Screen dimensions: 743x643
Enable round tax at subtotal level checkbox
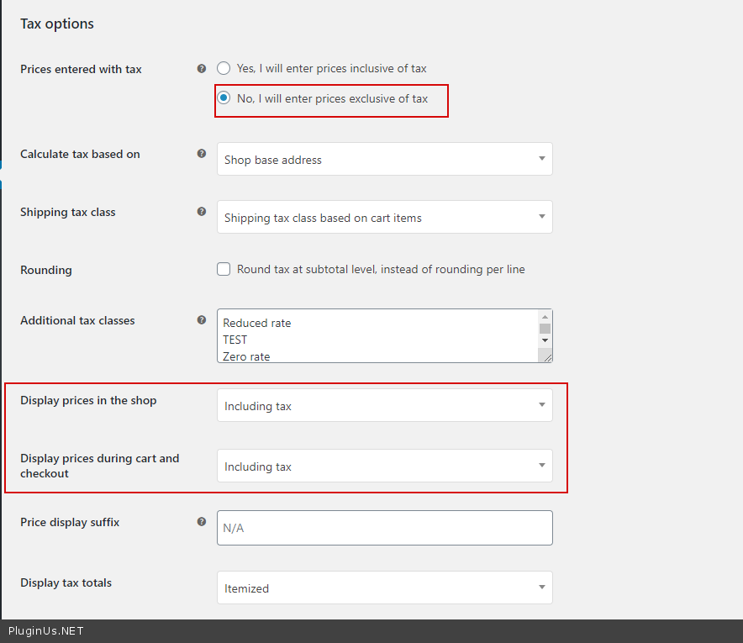pos(224,269)
